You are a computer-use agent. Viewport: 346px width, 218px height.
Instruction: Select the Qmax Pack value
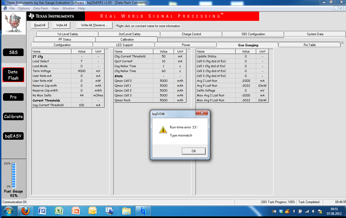164,100
